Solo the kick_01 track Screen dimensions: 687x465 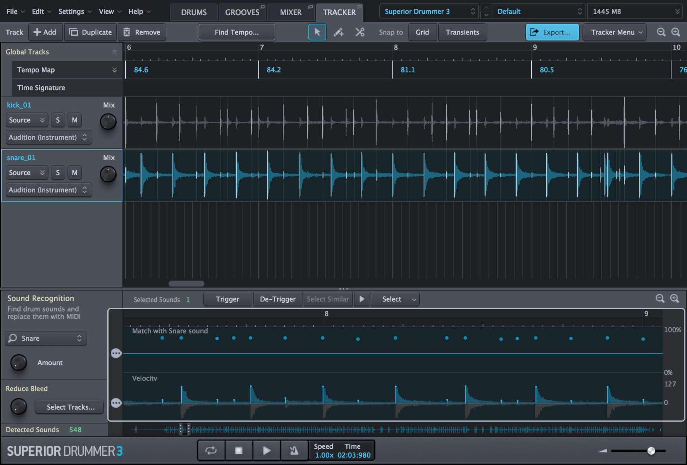(x=58, y=120)
